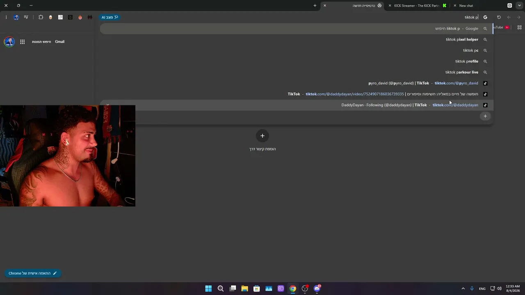
Task: Open the חיפוש תמונות image search link
Action: pos(41,42)
